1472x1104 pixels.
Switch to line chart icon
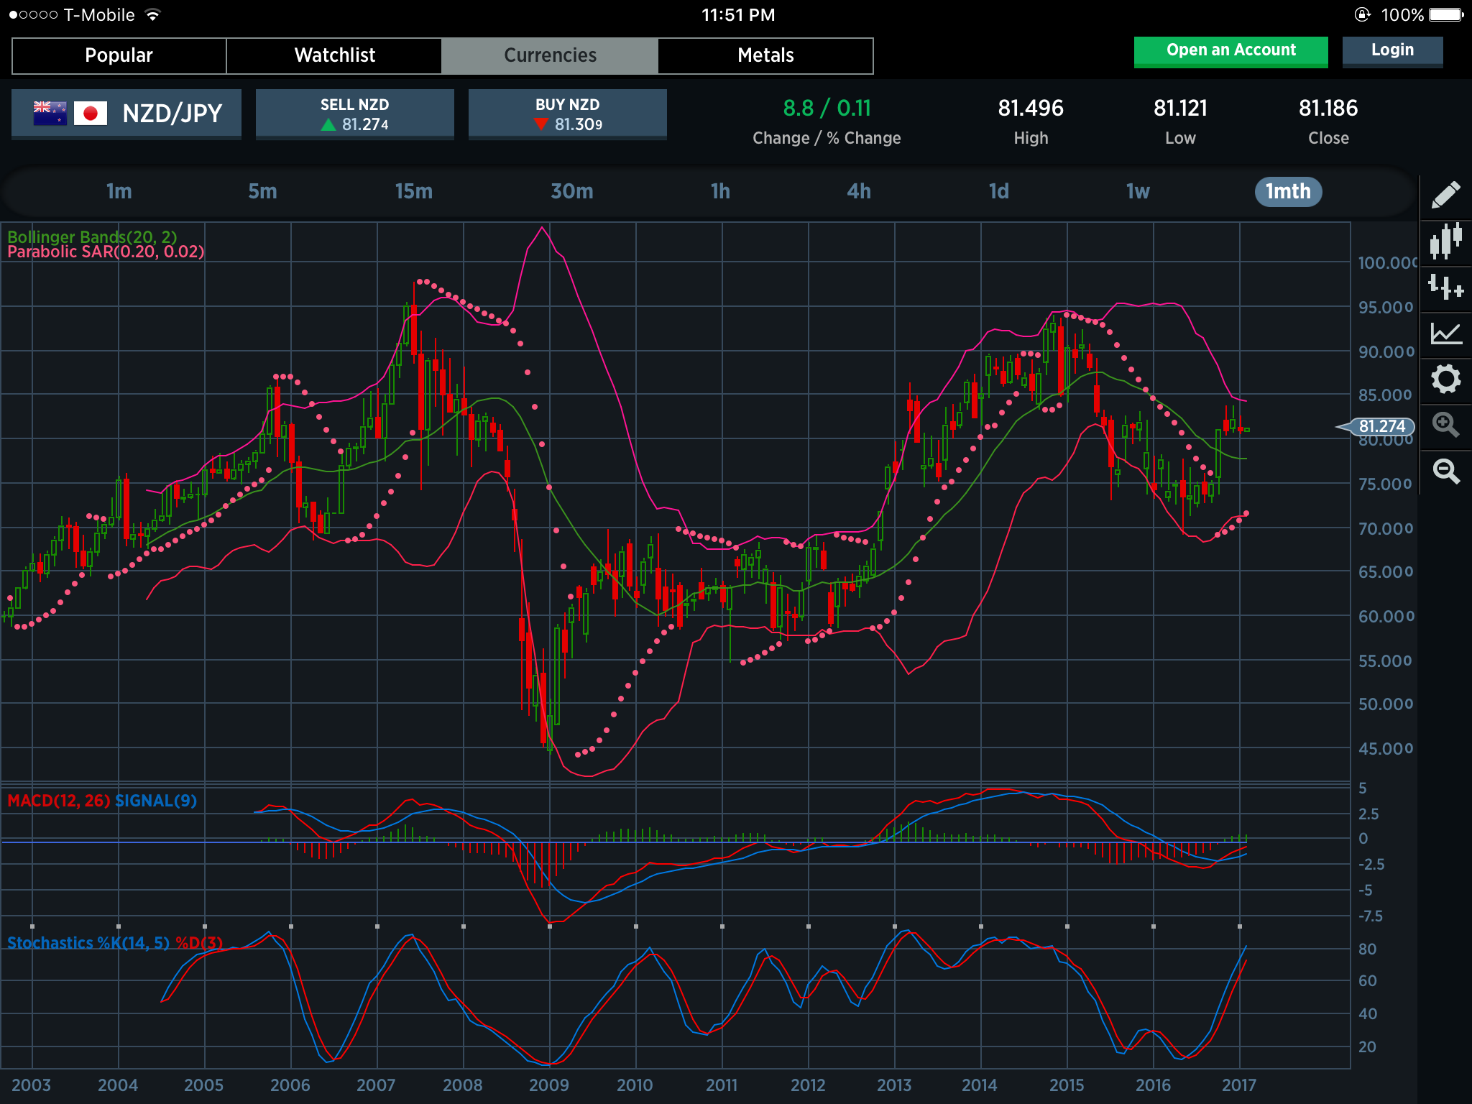tap(1445, 333)
